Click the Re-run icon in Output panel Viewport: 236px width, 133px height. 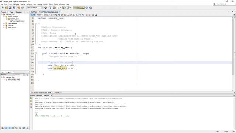(31, 98)
